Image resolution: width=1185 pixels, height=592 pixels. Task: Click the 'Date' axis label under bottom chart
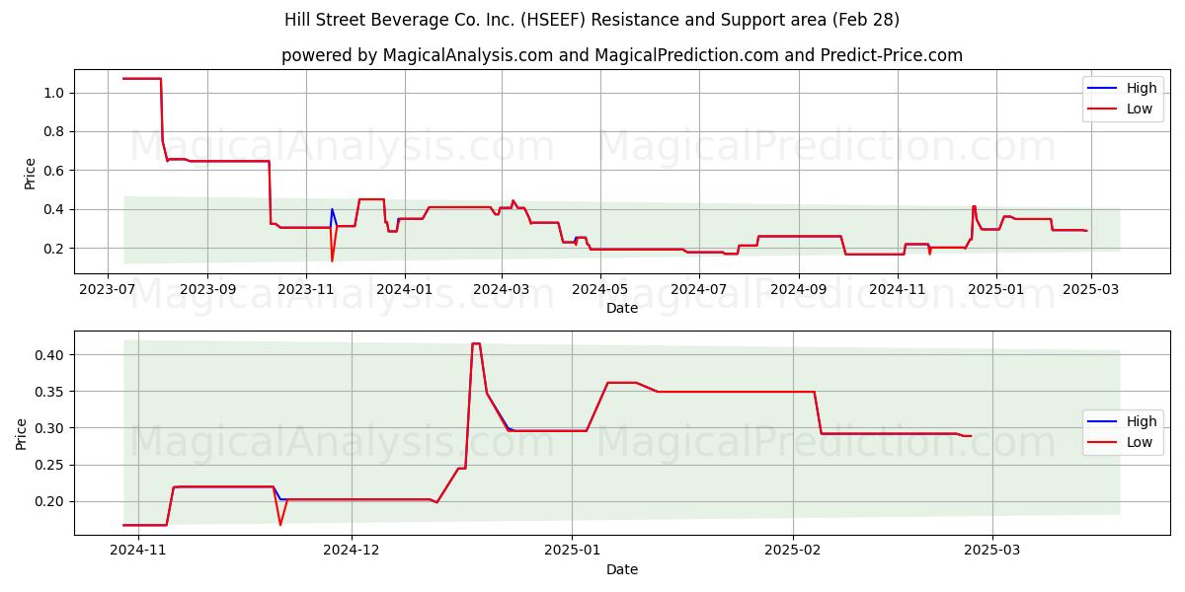pyautogui.click(x=622, y=569)
